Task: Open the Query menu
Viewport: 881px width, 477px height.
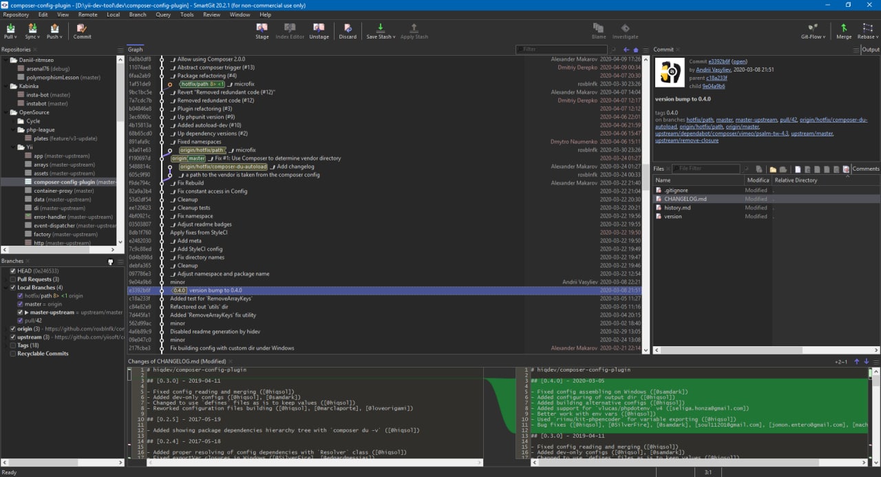Action: click(x=163, y=14)
